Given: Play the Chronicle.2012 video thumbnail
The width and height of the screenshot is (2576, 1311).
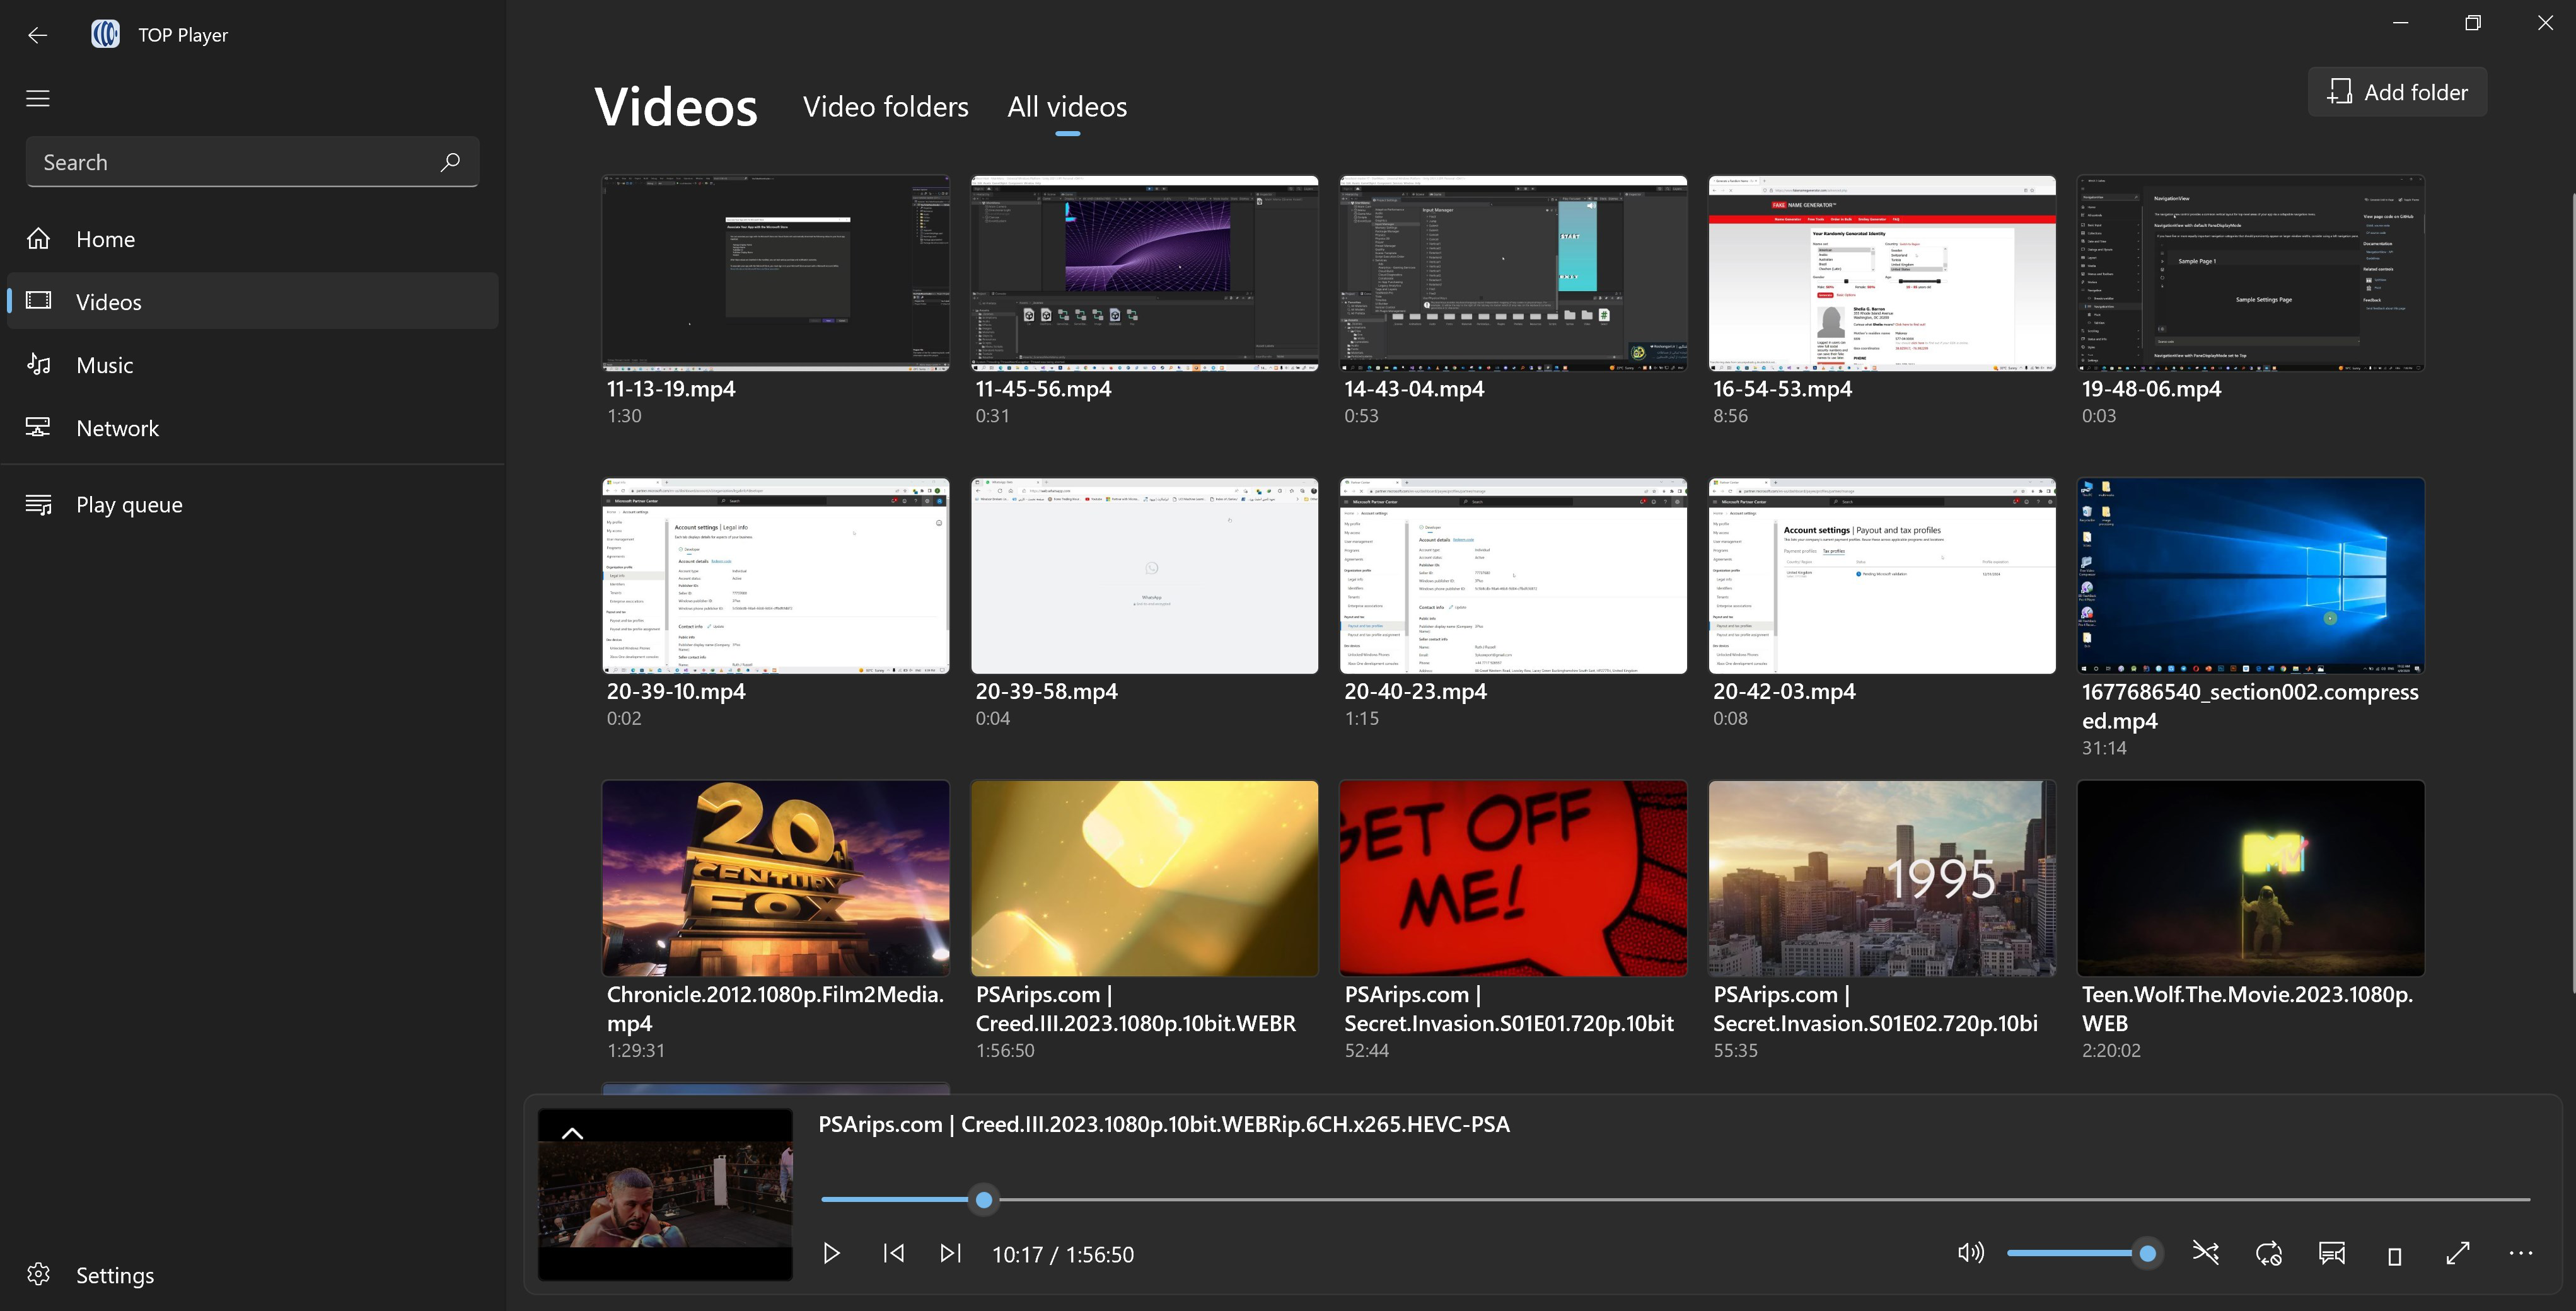Looking at the screenshot, I should [776, 878].
